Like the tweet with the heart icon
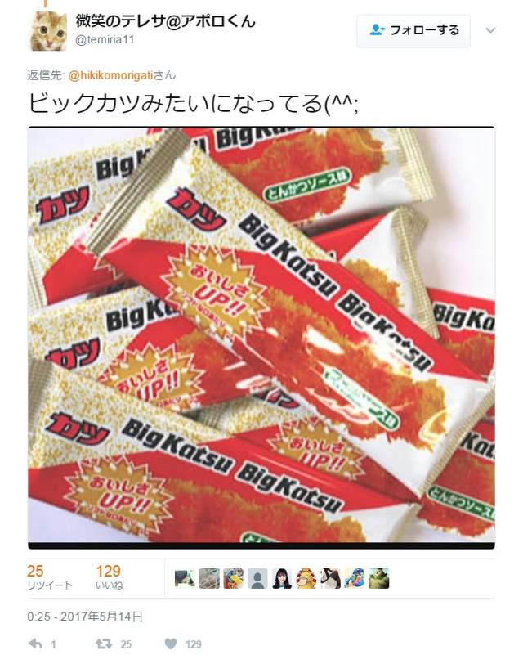 pos(171,644)
